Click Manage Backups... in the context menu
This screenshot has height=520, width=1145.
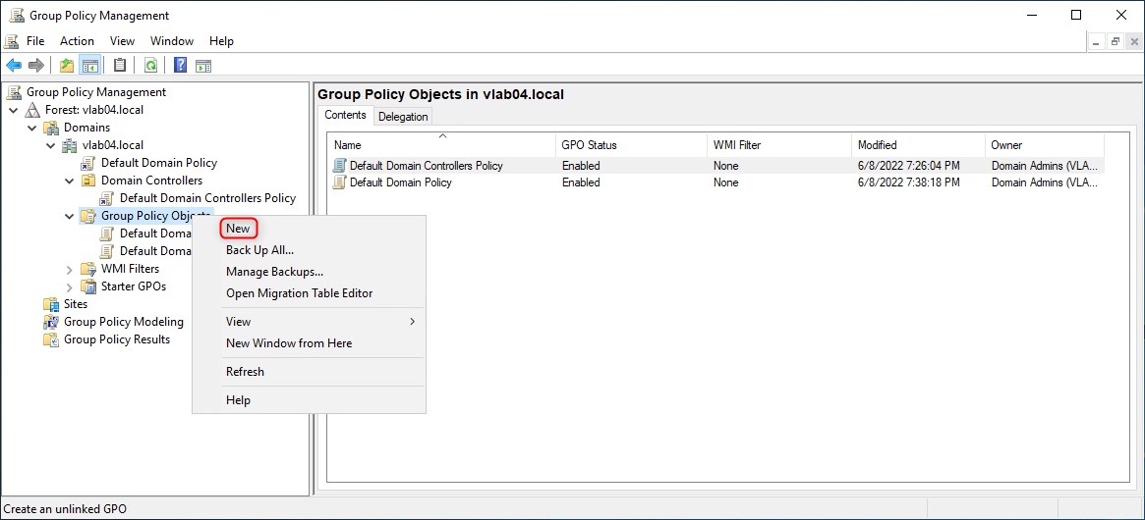pyautogui.click(x=274, y=272)
